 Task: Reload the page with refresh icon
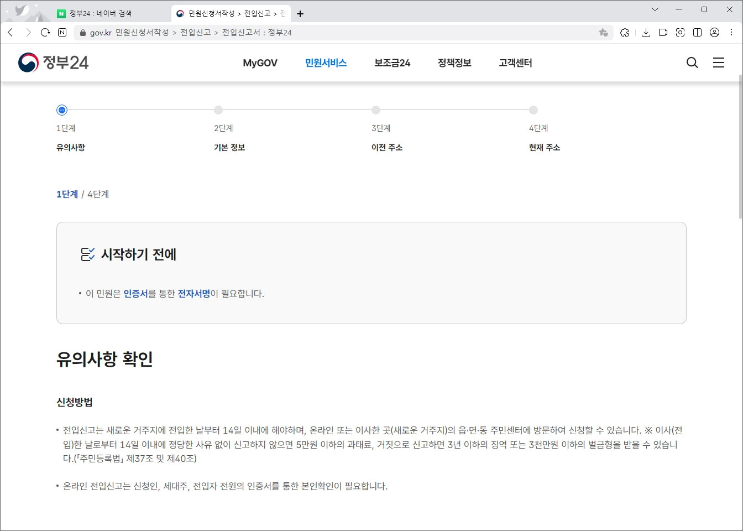[x=45, y=33]
